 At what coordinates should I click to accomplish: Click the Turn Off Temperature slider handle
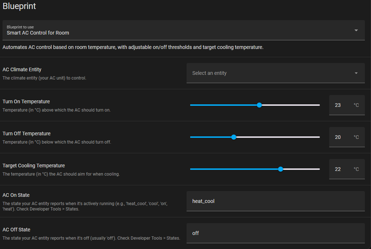pos(234,137)
